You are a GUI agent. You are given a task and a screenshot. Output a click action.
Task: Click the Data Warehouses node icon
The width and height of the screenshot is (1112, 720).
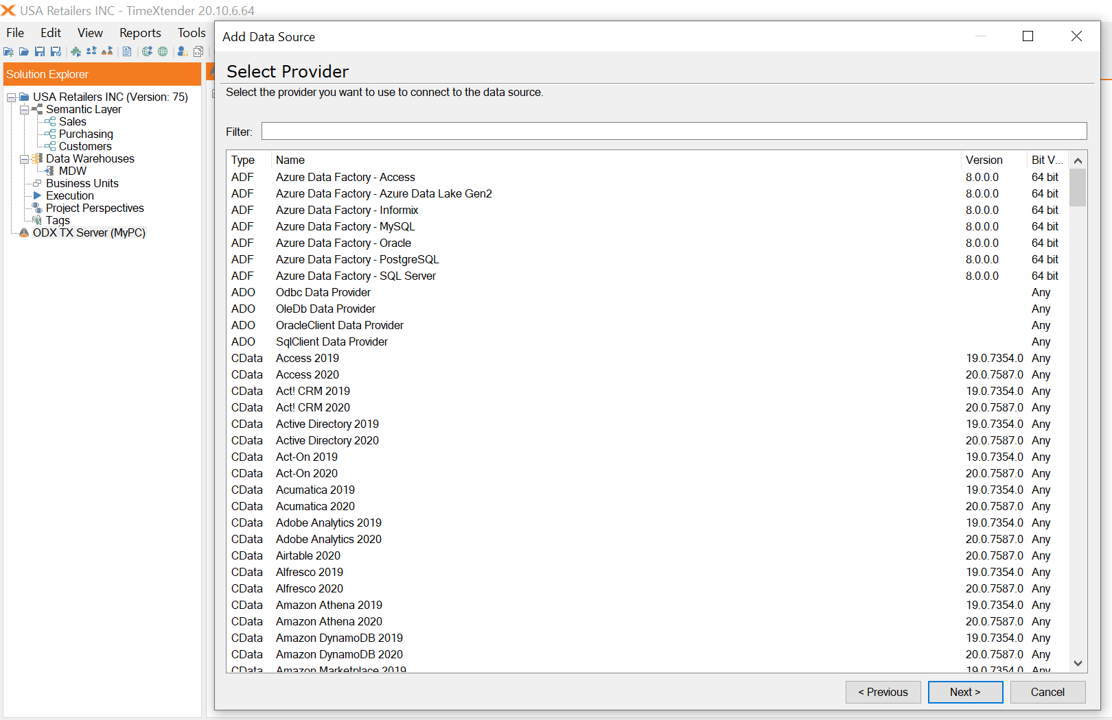click(37, 158)
